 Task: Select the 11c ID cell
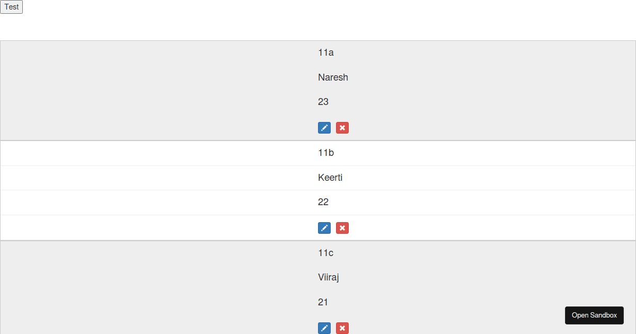click(x=326, y=253)
